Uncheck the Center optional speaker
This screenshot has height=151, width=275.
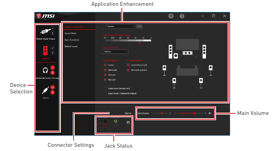click(x=105, y=65)
